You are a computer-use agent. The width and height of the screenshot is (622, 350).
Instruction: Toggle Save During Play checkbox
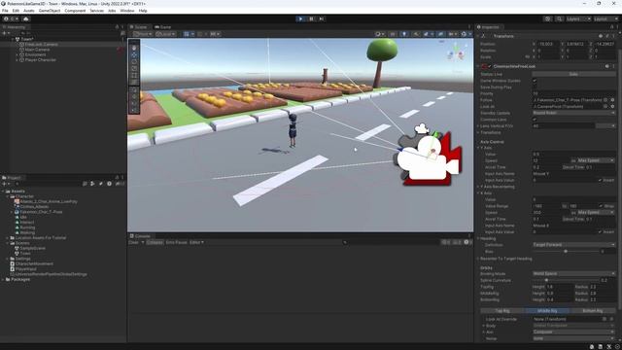[x=535, y=87]
